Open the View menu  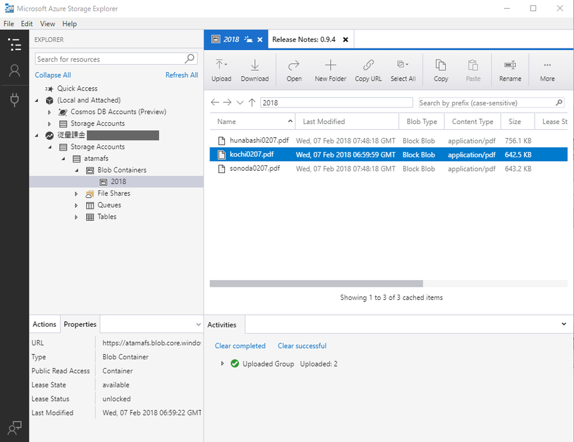[x=47, y=24]
